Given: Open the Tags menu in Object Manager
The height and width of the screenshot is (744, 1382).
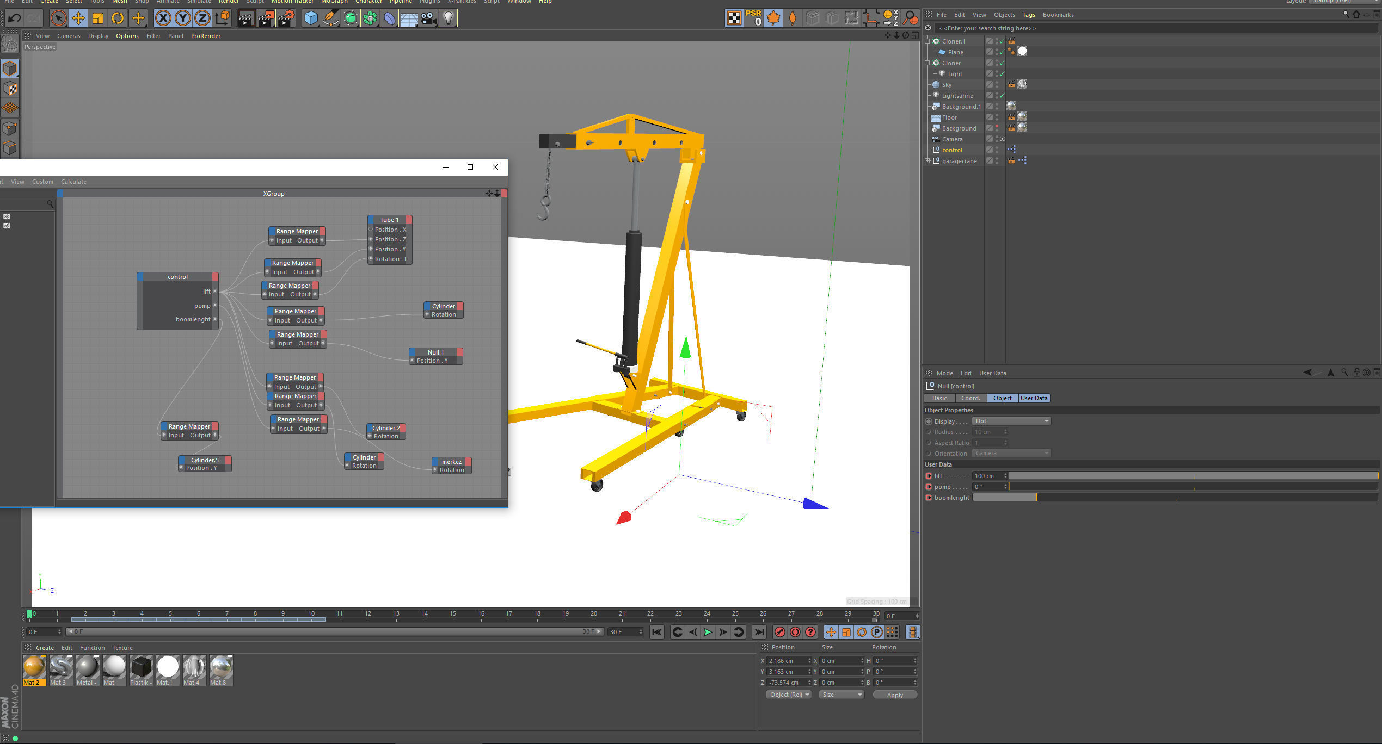Looking at the screenshot, I should click(1028, 15).
